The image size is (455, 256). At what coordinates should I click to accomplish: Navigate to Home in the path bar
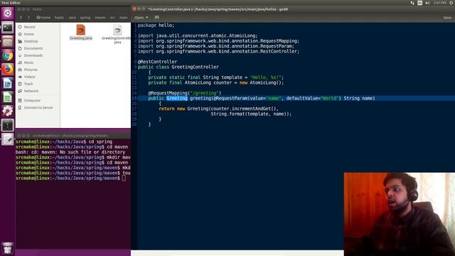click(43, 17)
